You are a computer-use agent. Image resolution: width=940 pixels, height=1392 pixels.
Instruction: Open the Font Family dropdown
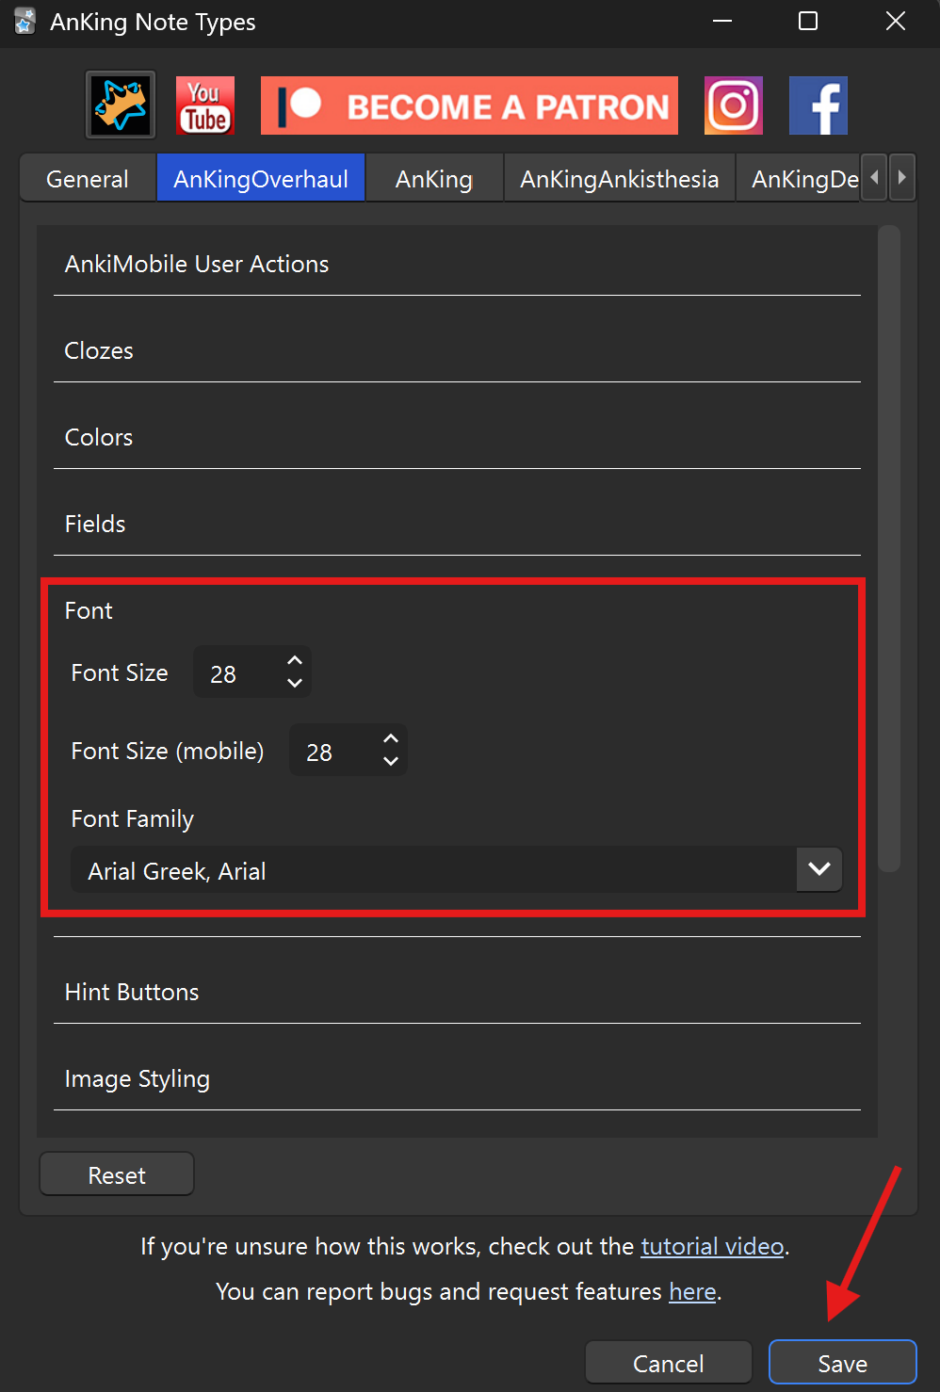coord(818,869)
